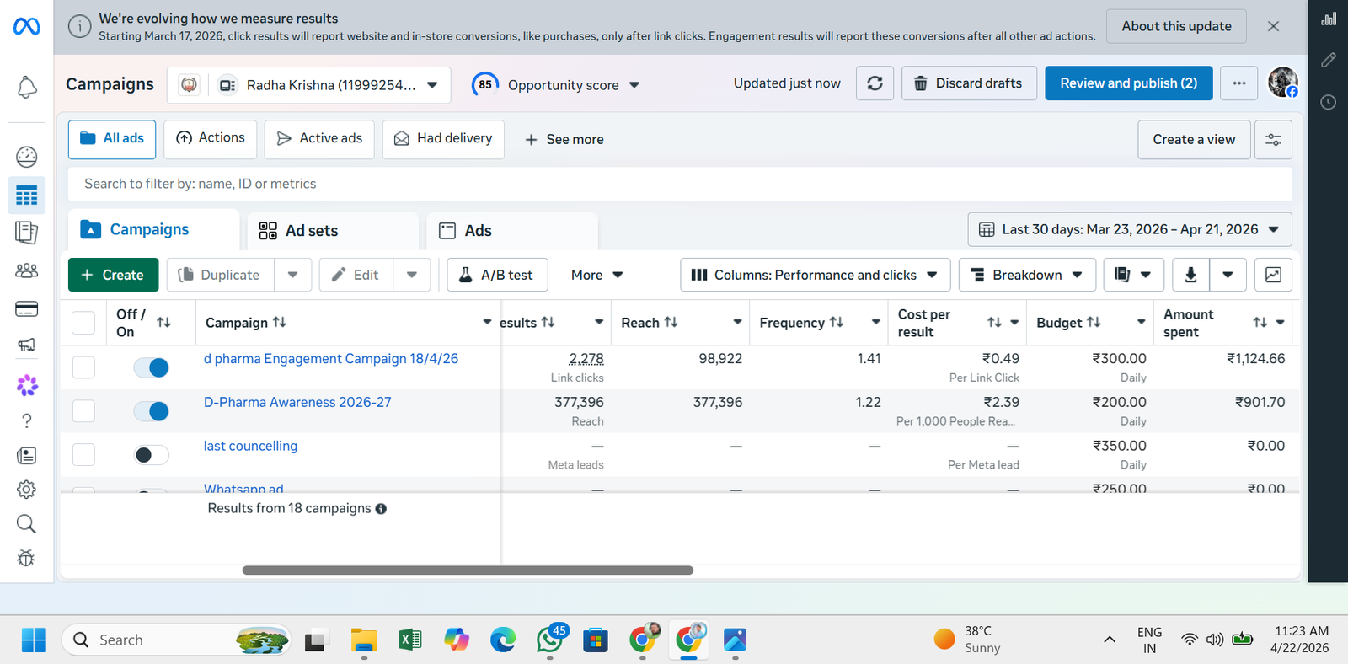1348x664 pixels.
Task: Click the Discard drafts button
Action: (969, 83)
